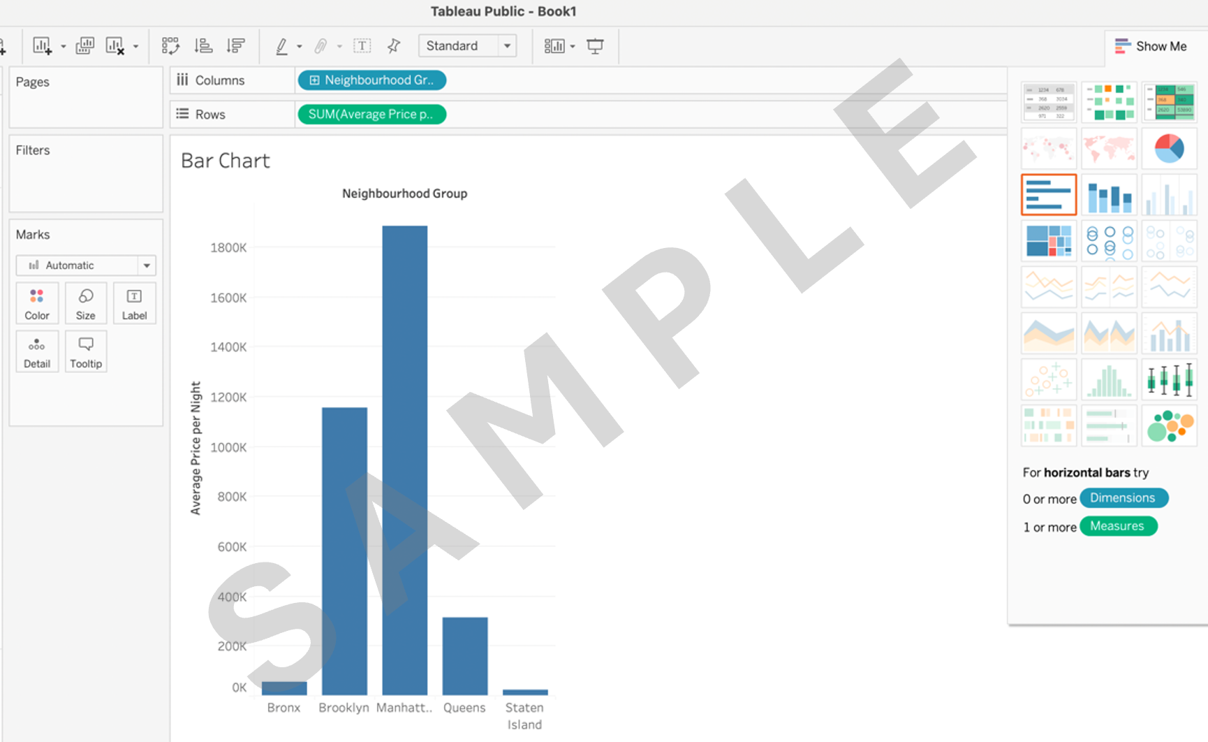Screen dimensions: 1208x742
Task: Toggle the Show Me panel tab
Action: pos(1151,46)
